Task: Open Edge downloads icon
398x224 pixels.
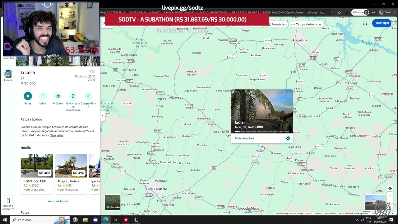Action: [347, 12]
